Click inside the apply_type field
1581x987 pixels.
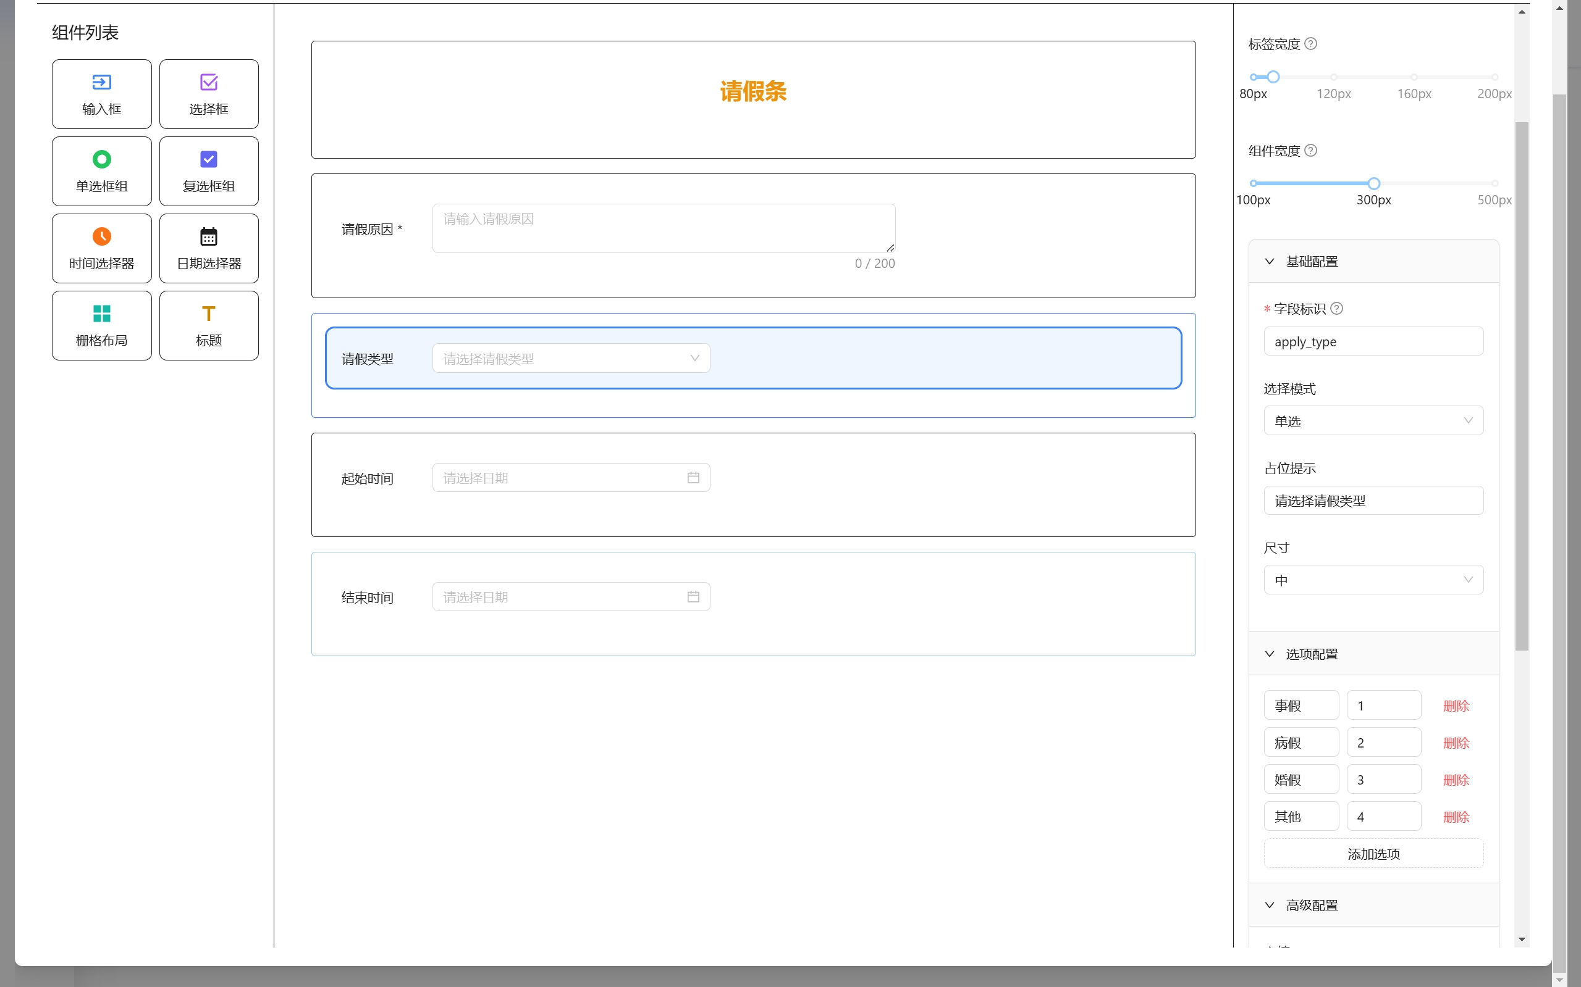tap(1373, 341)
